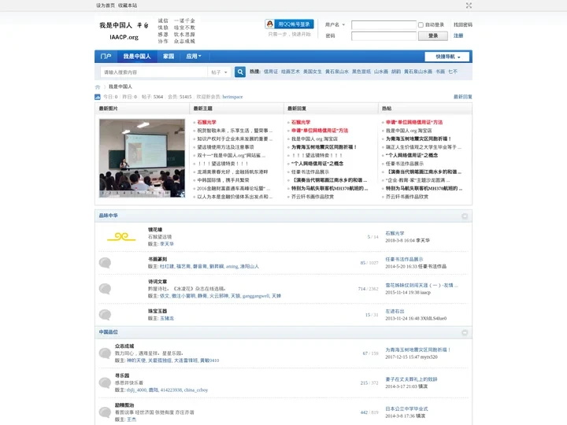Viewport: 567px width, 425px height.
Task: Open the 帖子 search type dropdown
Action: (x=219, y=72)
